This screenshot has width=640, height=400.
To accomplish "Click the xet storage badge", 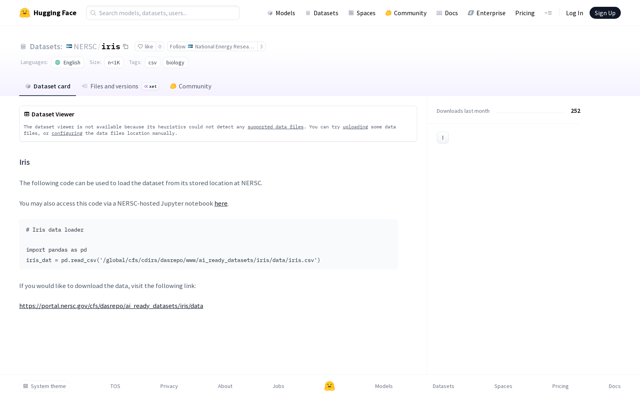I will (x=150, y=86).
